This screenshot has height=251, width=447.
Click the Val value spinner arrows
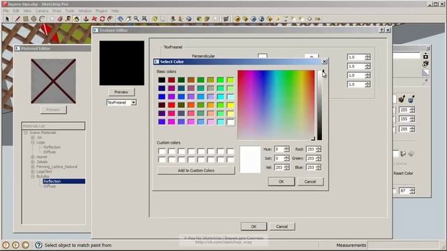point(287,167)
